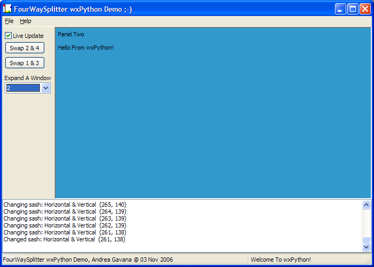This screenshot has width=374, height=267.
Task: Click the combo box field showing 2
Action: 23,88
